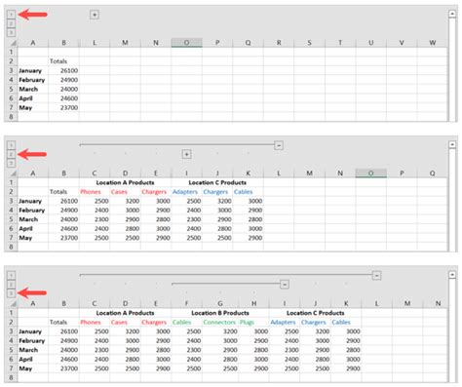The width and height of the screenshot is (462, 387).
Task: Select column H header in expanded sheet
Action: click(253, 303)
